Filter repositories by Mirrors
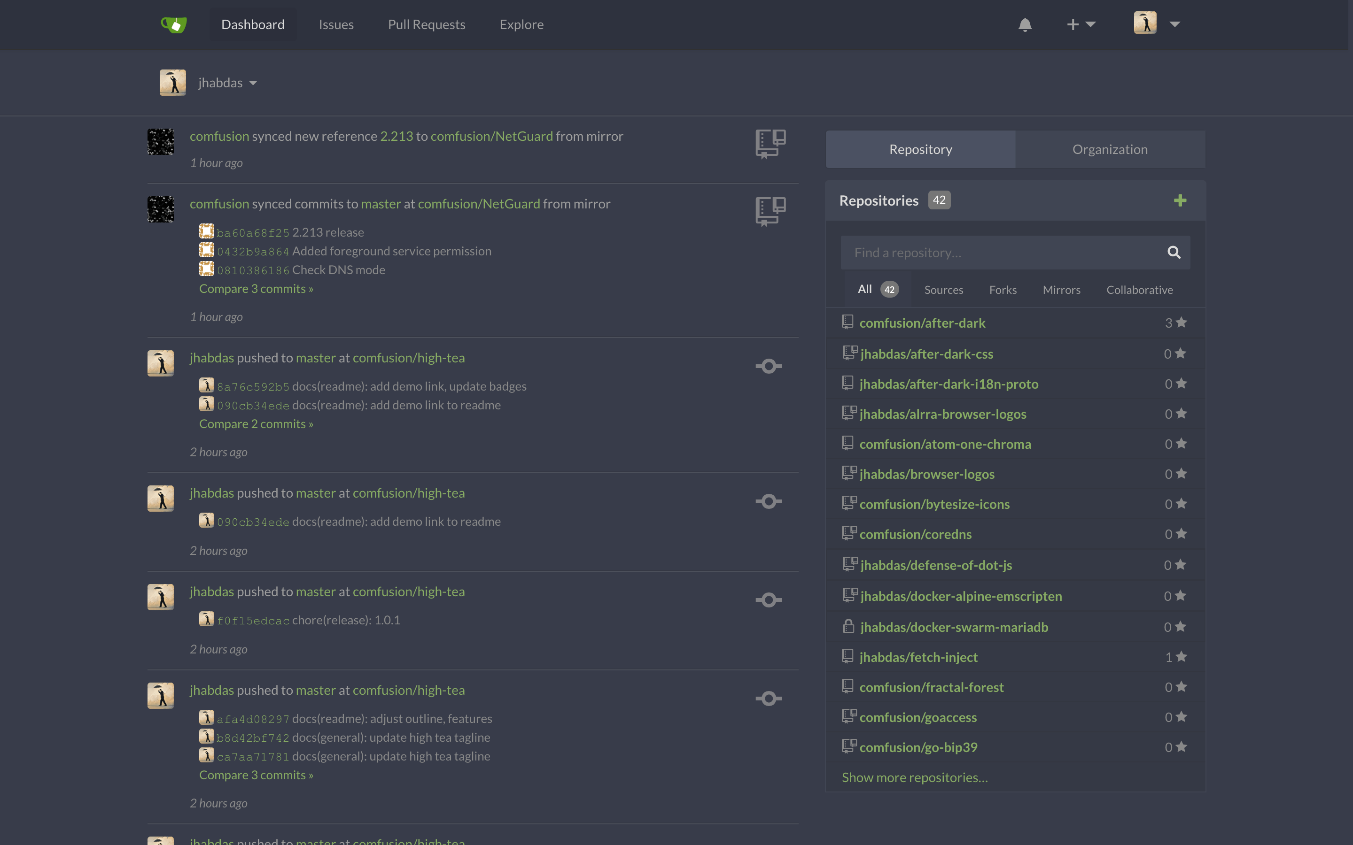This screenshot has height=845, width=1353. tap(1061, 290)
